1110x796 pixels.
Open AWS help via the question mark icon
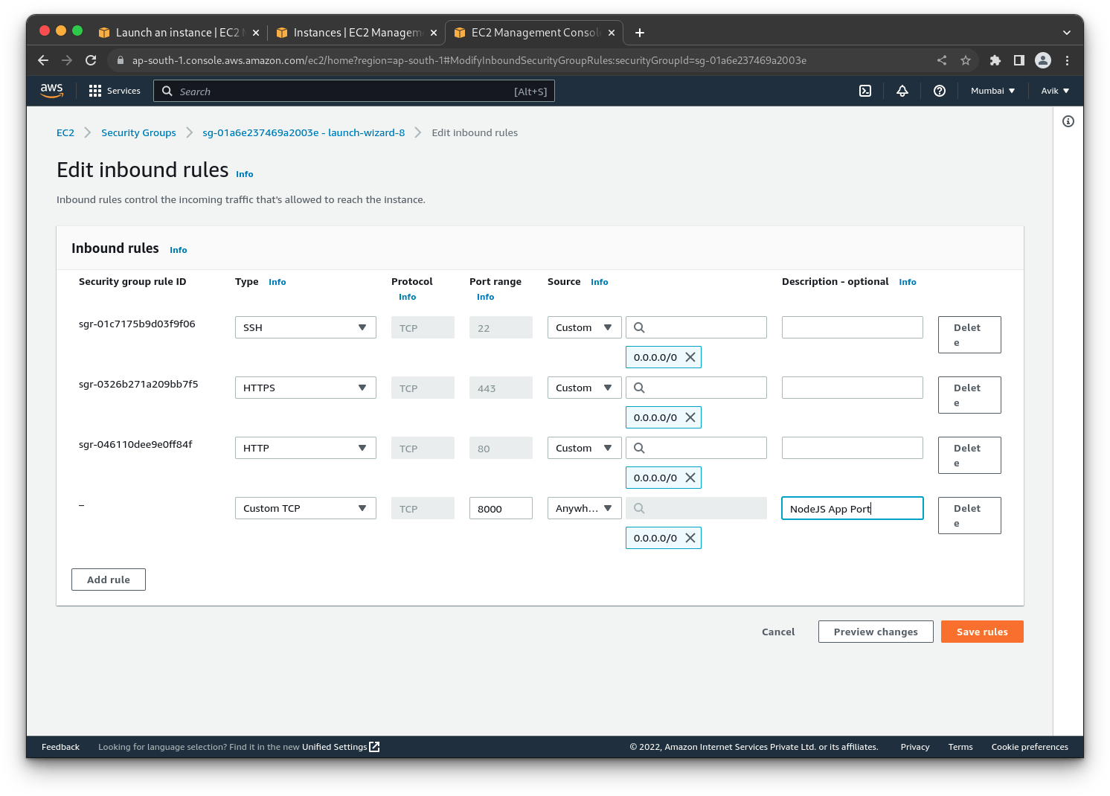[939, 90]
